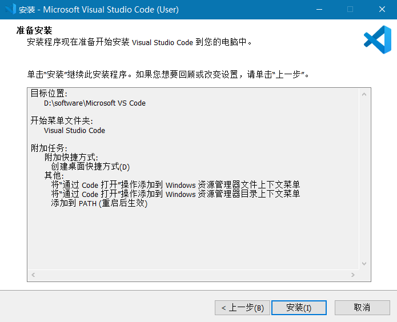Image resolution: width=397 pixels, height=322 pixels.
Task: Click the disabled maximize button
Action: coord(350,9)
